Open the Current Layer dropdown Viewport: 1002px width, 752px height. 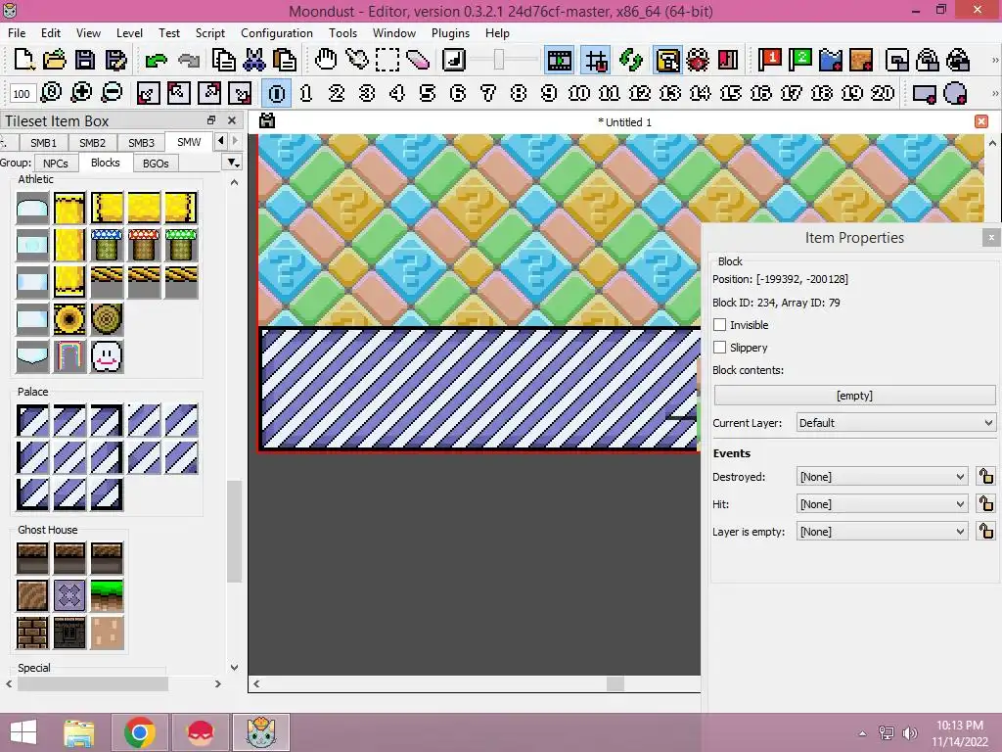coord(896,423)
